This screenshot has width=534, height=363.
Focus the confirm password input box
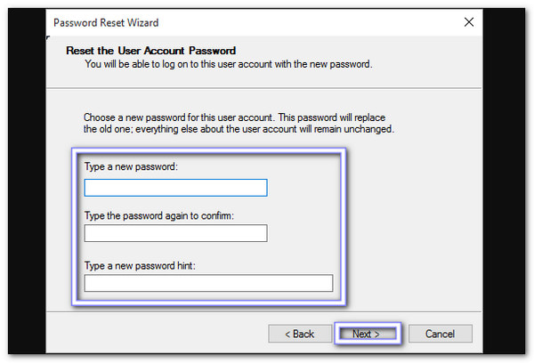click(x=175, y=233)
